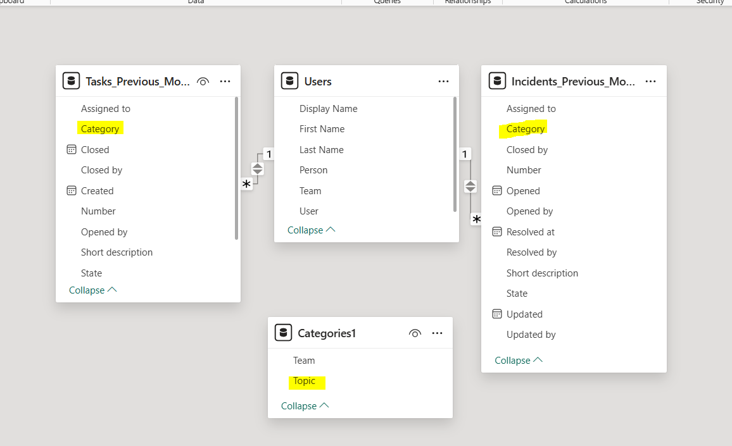
Task: Select Updated field in Incidents table
Action: (525, 314)
